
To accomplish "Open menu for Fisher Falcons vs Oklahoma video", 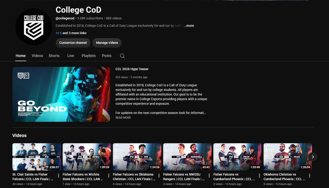I will (x=159, y=176).
